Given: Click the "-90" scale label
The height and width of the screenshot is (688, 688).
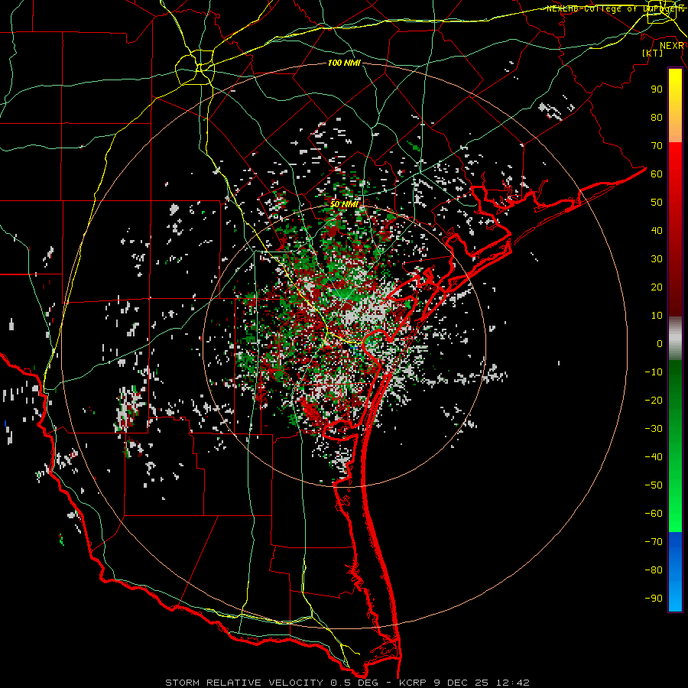Looking at the screenshot, I should click(654, 599).
